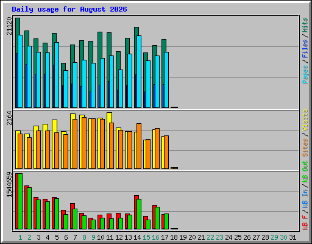Click the "Daily usage for August 2026" title
312x244 pixels.
coord(69,9)
